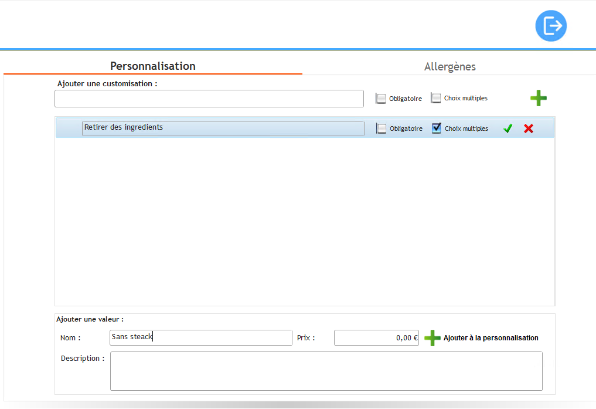The height and width of the screenshot is (409, 596).
Task: Select the highlighted row by its left margin
Action: pos(68,129)
